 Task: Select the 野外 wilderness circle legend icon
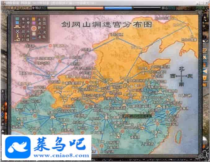click(x=34, y=28)
